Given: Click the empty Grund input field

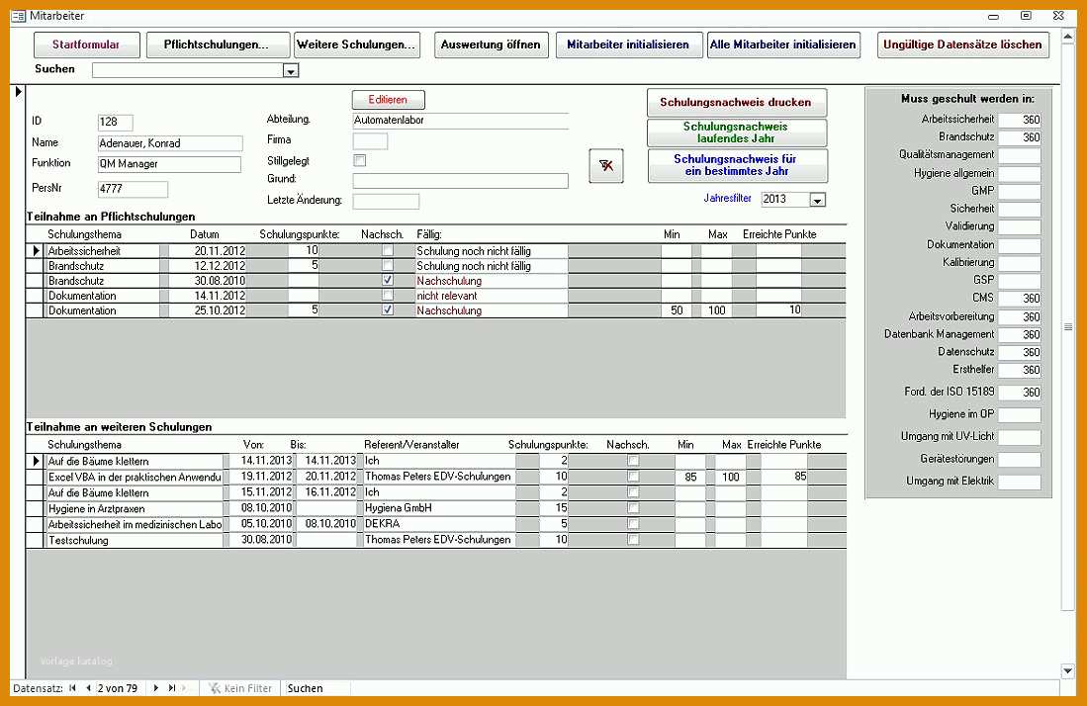Looking at the screenshot, I should (460, 181).
